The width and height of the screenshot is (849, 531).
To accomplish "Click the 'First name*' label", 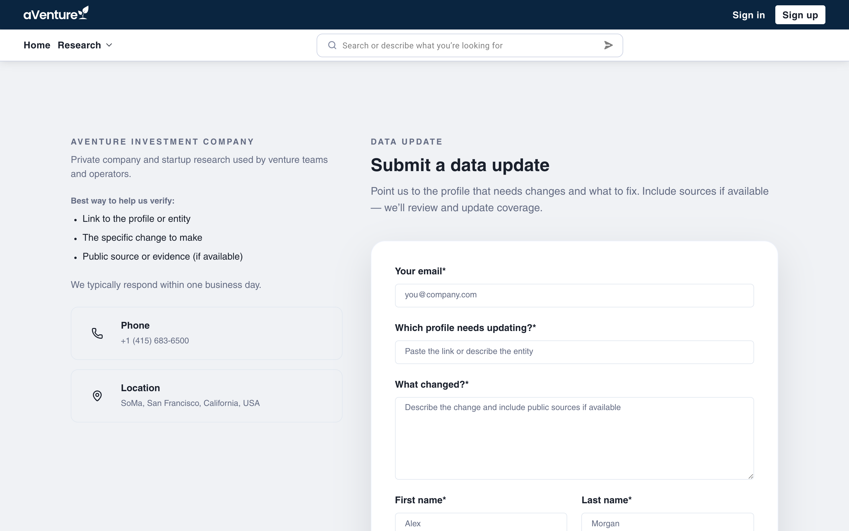I will tap(420, 500).
